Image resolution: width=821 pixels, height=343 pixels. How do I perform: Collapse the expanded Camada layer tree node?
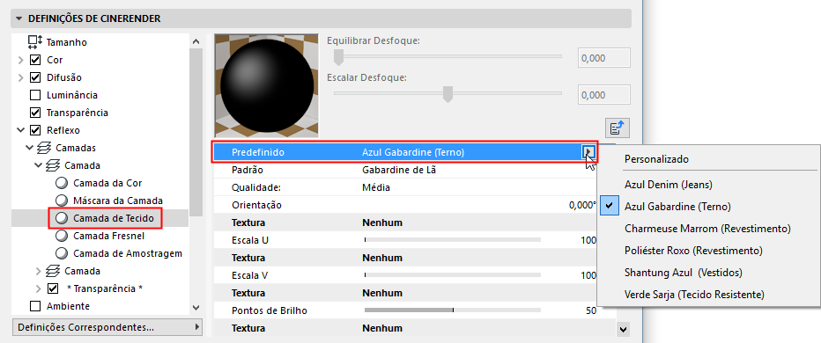(38, 165)
